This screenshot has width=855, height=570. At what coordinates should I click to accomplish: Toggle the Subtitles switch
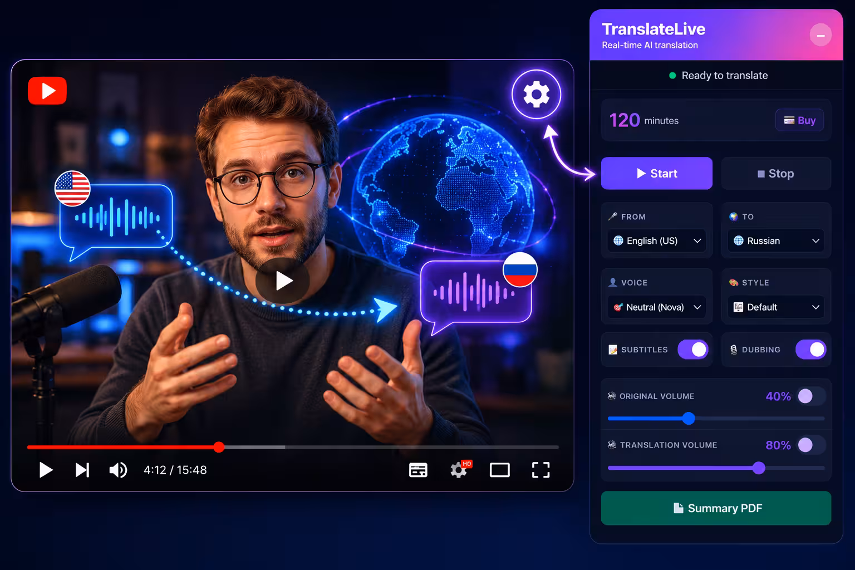pyautogui.click(x=693, y=350)
